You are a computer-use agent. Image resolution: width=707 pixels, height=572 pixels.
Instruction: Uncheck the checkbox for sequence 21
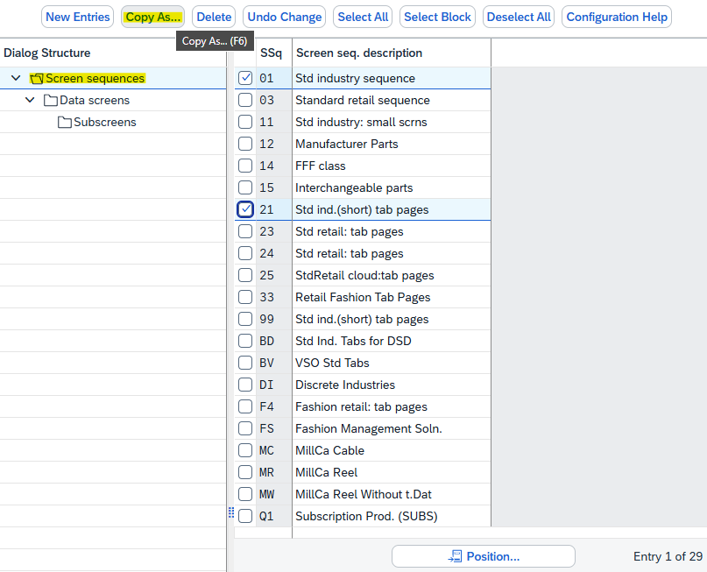point(245,209)
